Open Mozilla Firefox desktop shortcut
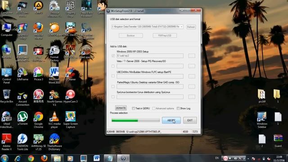The image size is (288, 162). tap(38, 31)
